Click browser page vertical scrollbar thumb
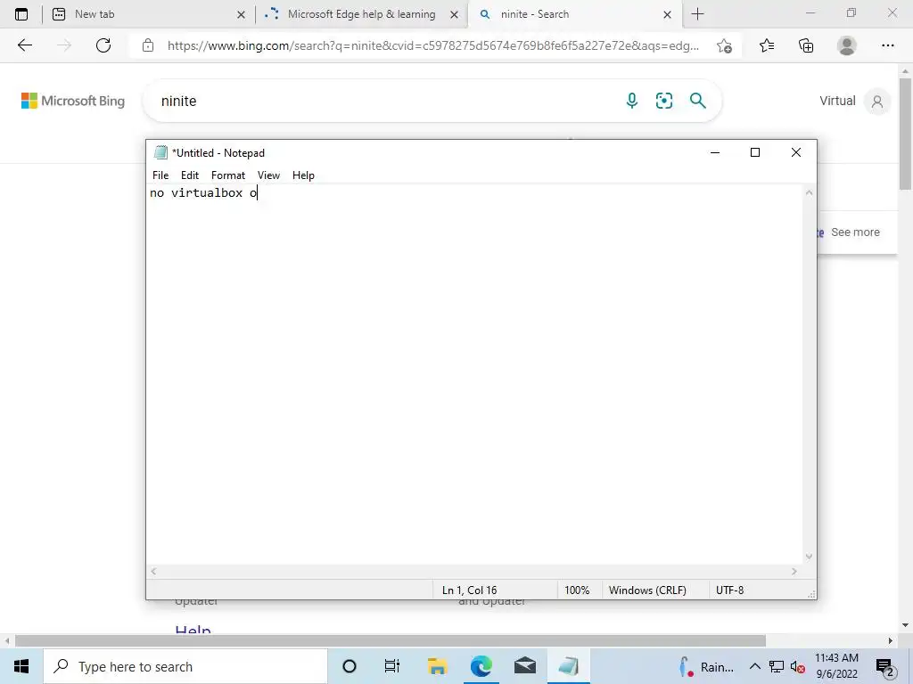Viewport: 913px width, 684px height. [905, 134]
